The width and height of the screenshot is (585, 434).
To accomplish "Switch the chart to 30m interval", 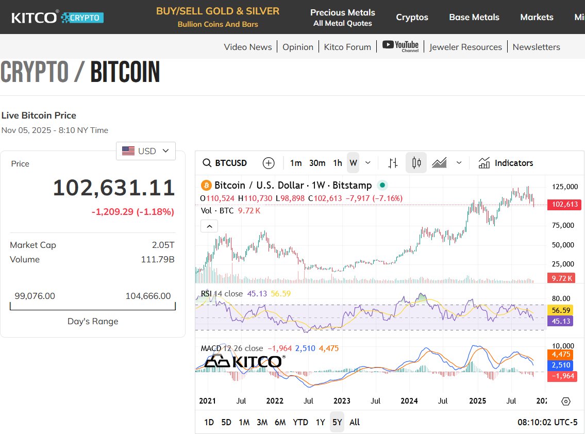I will 317,163.
